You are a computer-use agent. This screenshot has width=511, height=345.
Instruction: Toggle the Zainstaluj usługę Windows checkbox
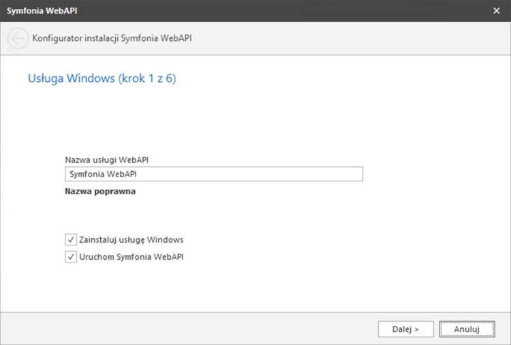coord(71,240)
